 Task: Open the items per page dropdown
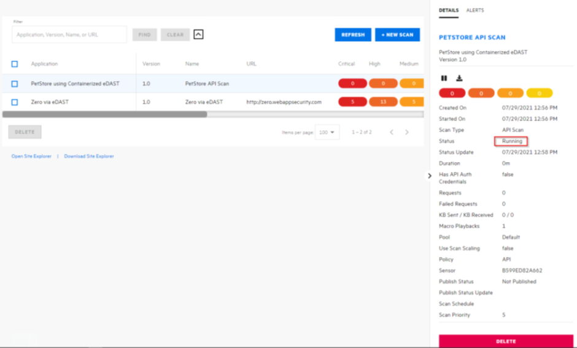327,133
